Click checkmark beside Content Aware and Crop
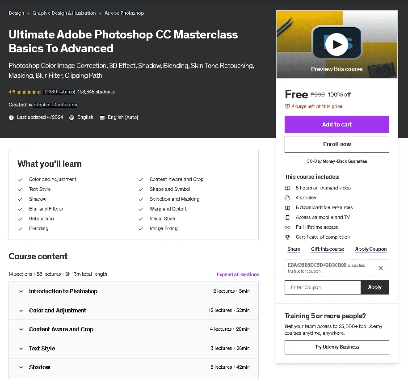 pos(141,180)
